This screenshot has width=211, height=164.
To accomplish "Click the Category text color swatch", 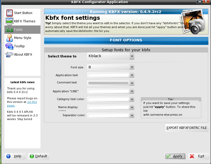I will tap(108, 99).
